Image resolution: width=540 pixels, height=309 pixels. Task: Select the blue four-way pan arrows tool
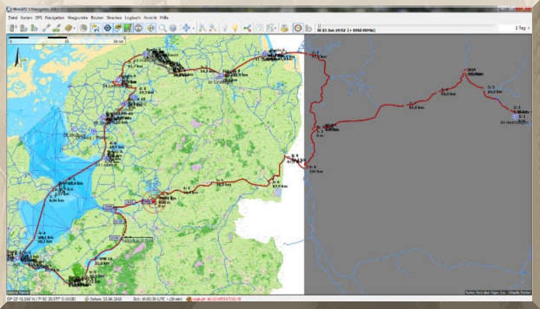(186, 28)
